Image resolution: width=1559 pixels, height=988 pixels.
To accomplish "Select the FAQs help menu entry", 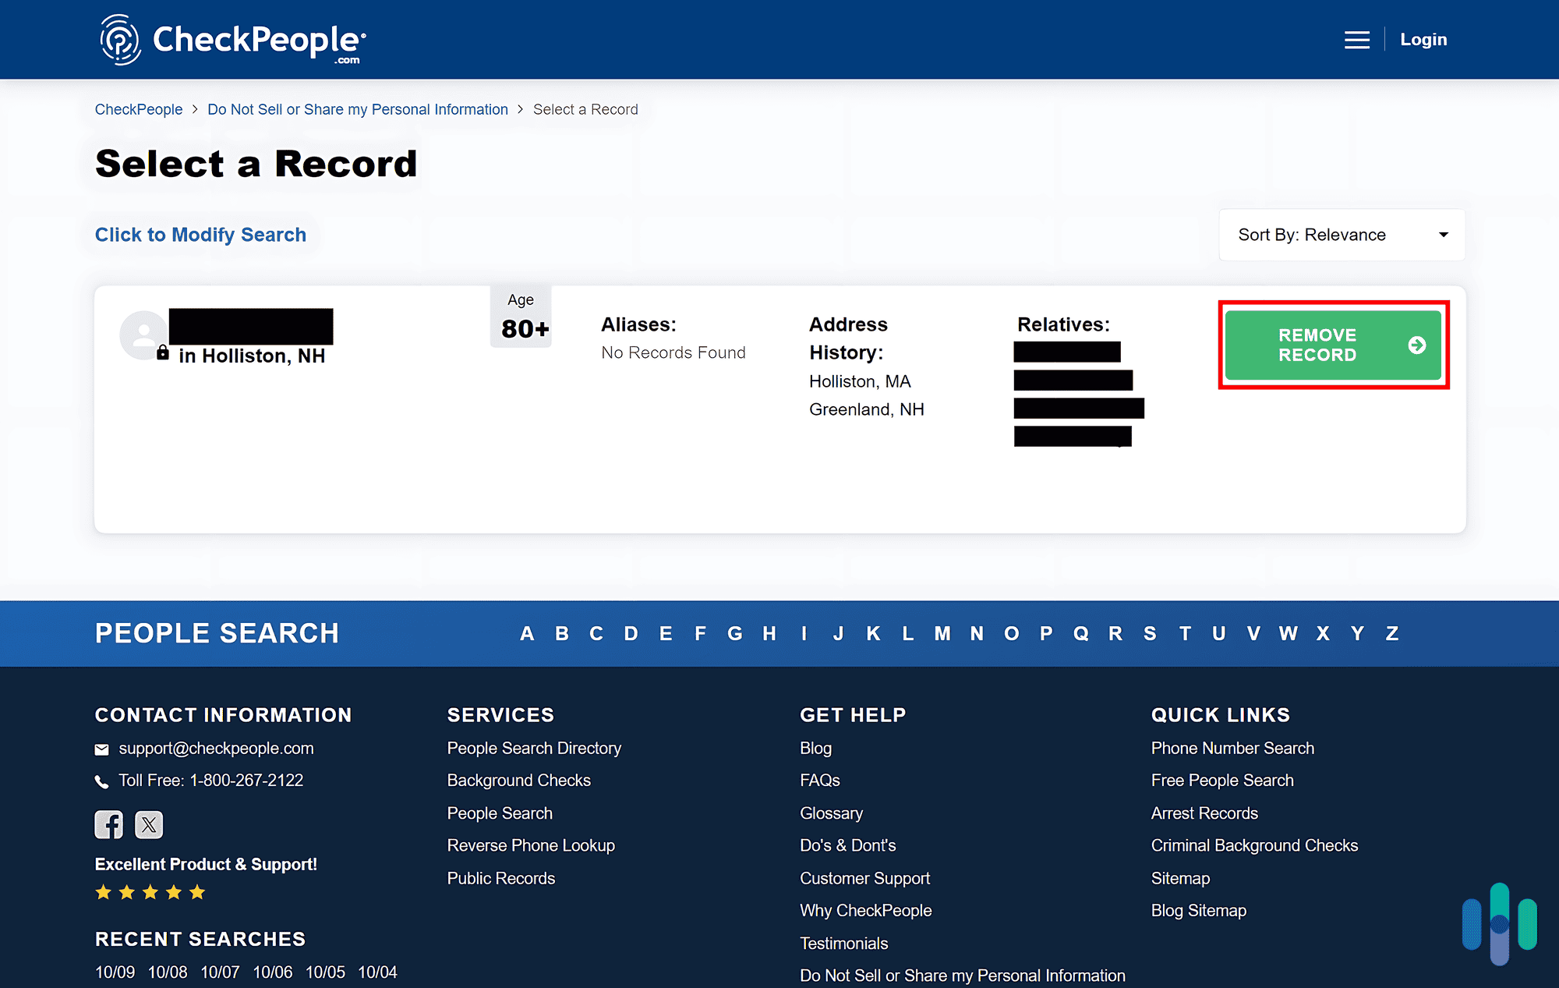I will (x=818, y=781).
